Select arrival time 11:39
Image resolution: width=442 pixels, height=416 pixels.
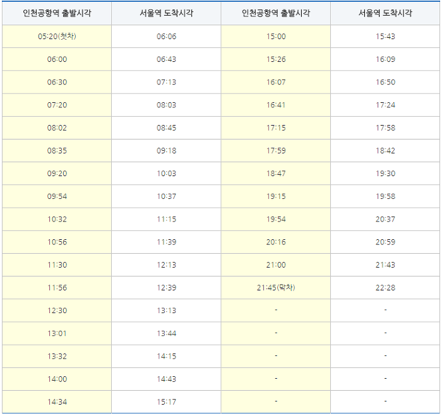(x=166, y=242)
